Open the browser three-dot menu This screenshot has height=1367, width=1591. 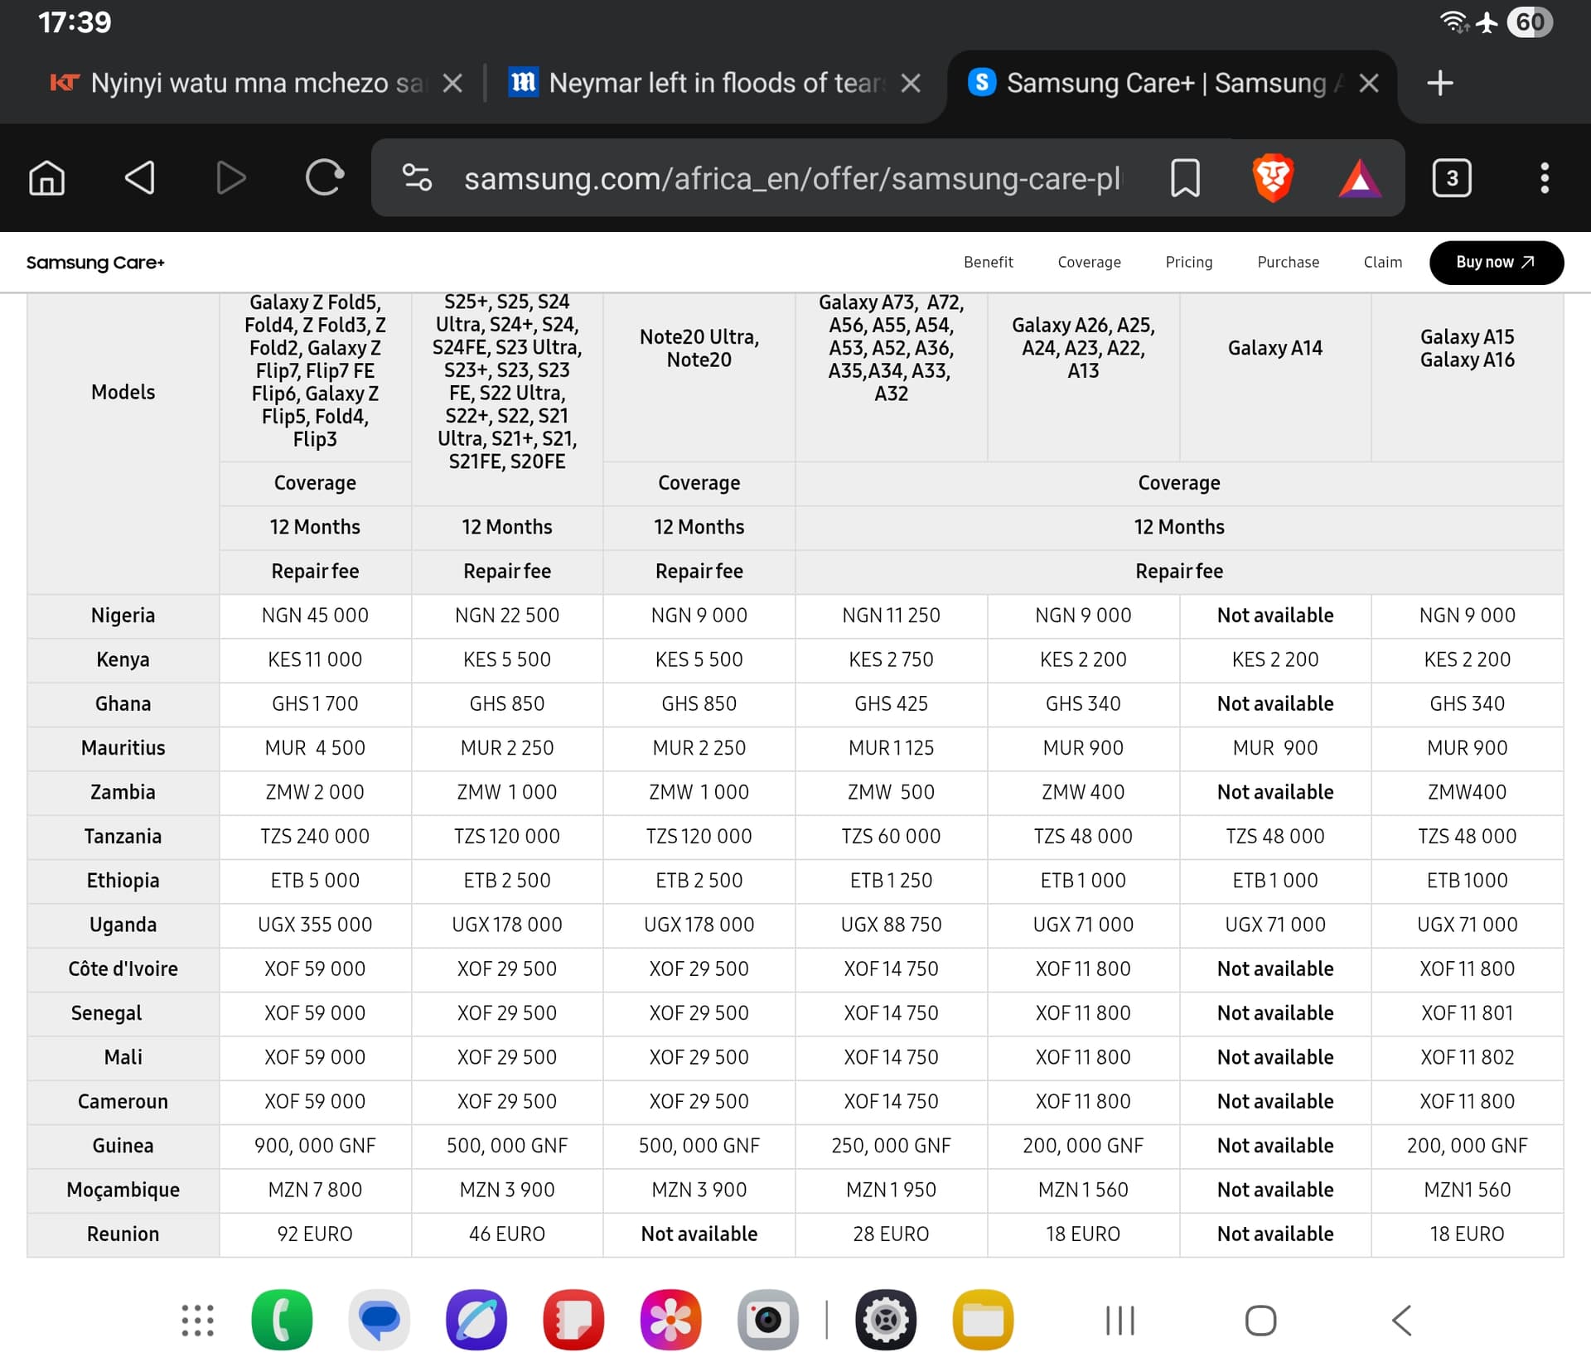(x=1545, y=178)
